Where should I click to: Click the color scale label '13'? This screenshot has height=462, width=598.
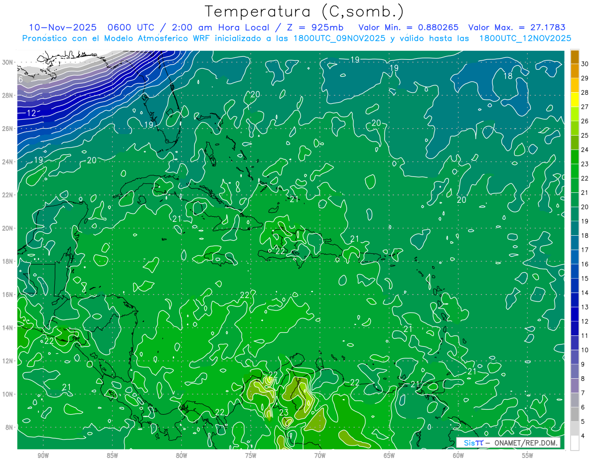pos(585,307)
